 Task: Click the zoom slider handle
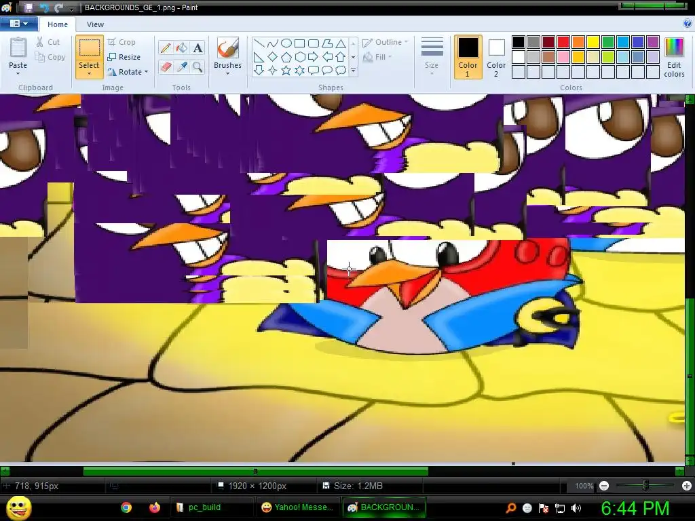click(645, 486)
